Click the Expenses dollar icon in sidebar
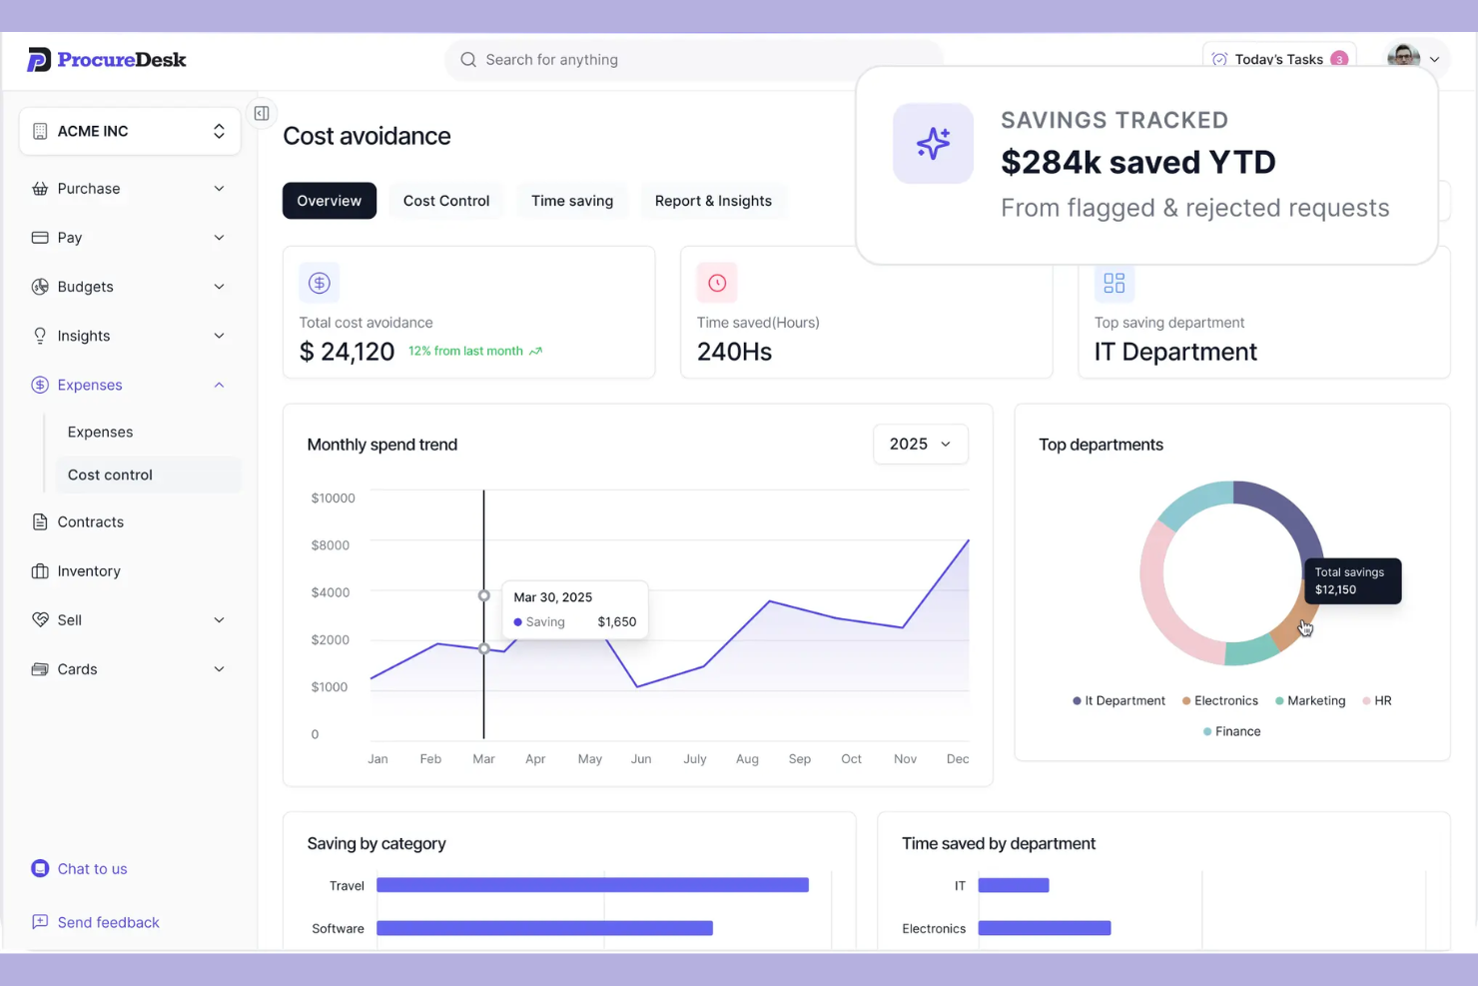The width and height of the screenshot is (1478, 986). 40,385
